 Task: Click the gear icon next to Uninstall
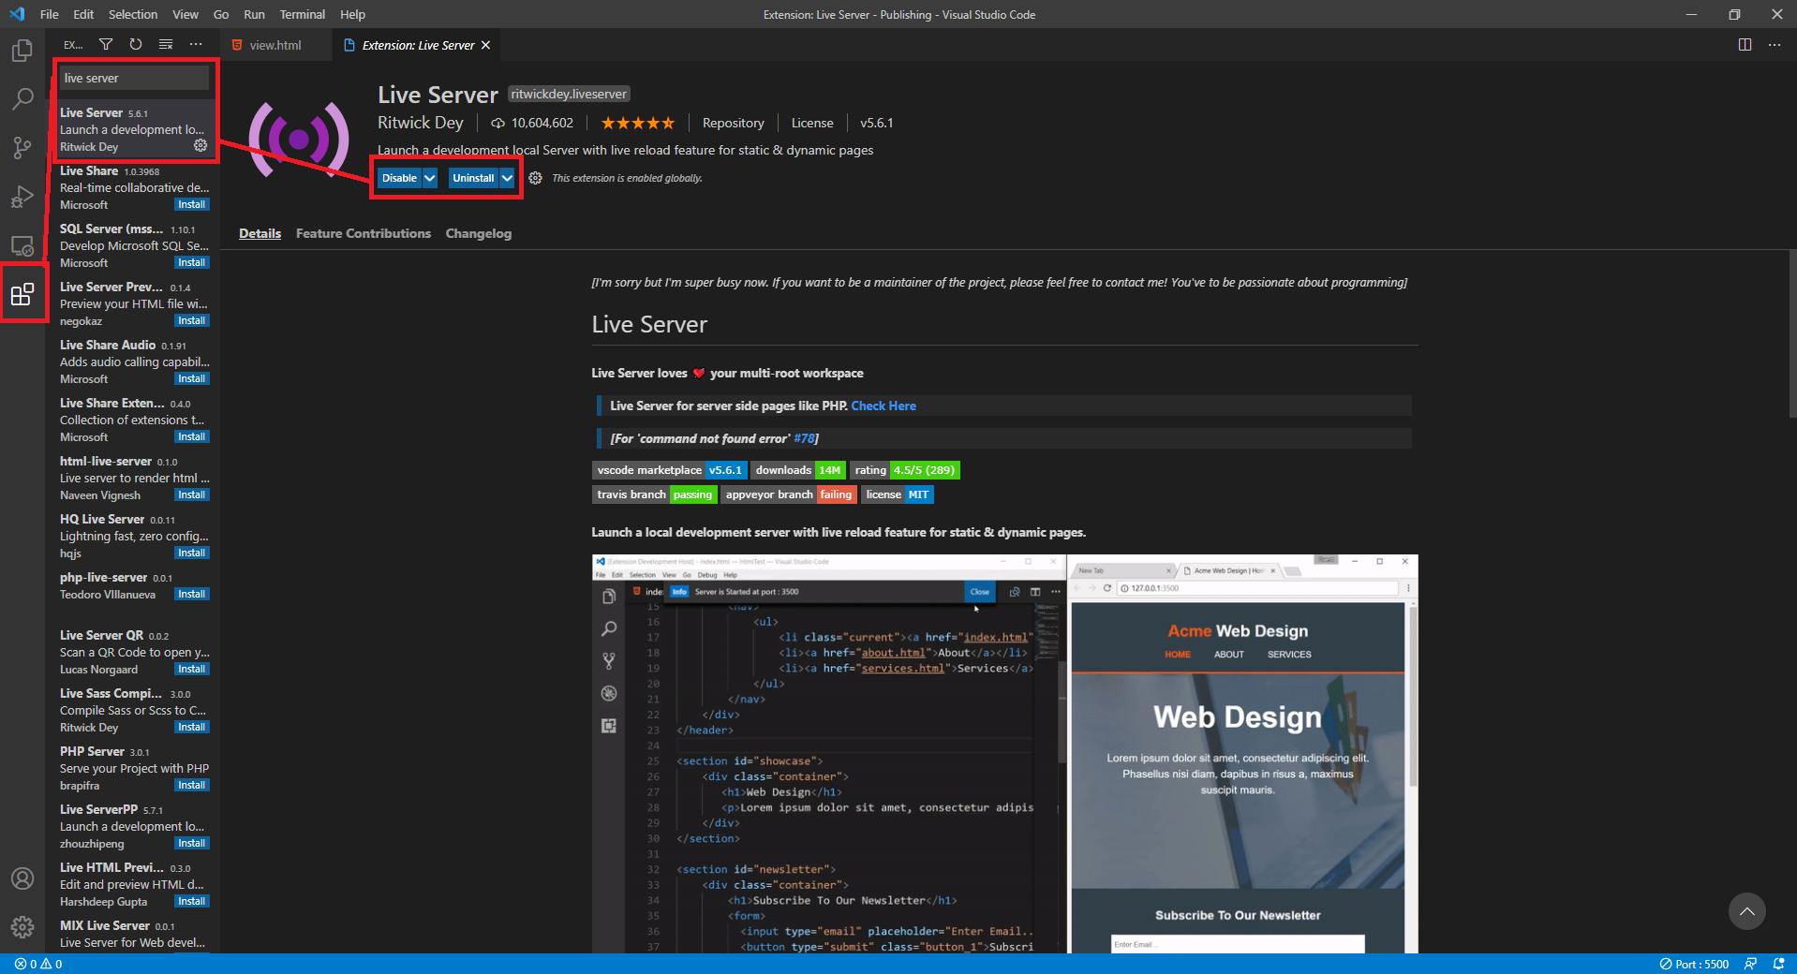[x=535, y=178]
